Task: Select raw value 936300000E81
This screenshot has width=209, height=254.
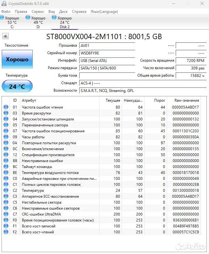Action: point(186,220)
